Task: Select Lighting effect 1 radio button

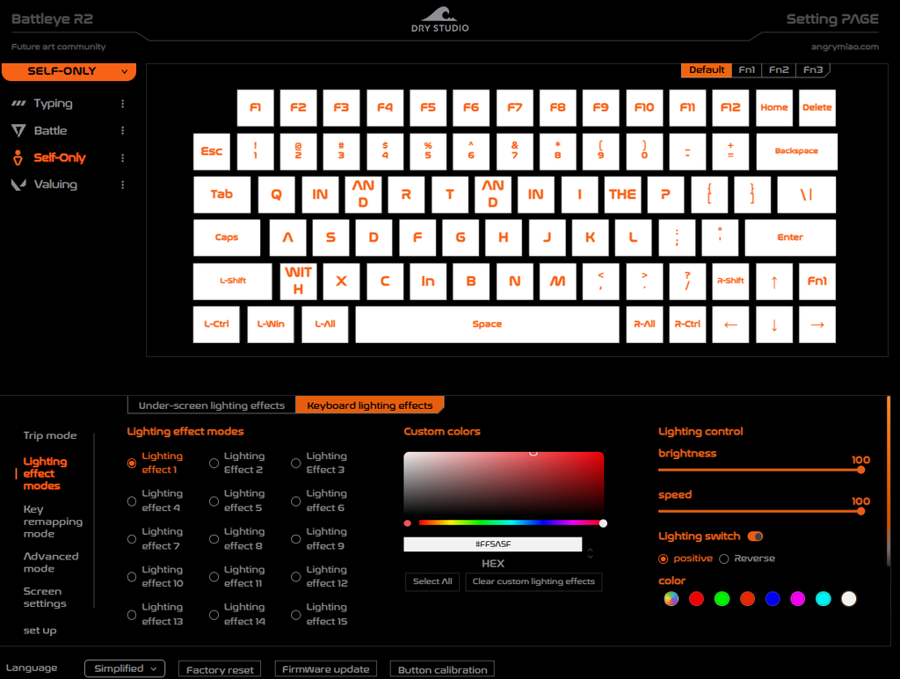Action: tap(132, 463)
